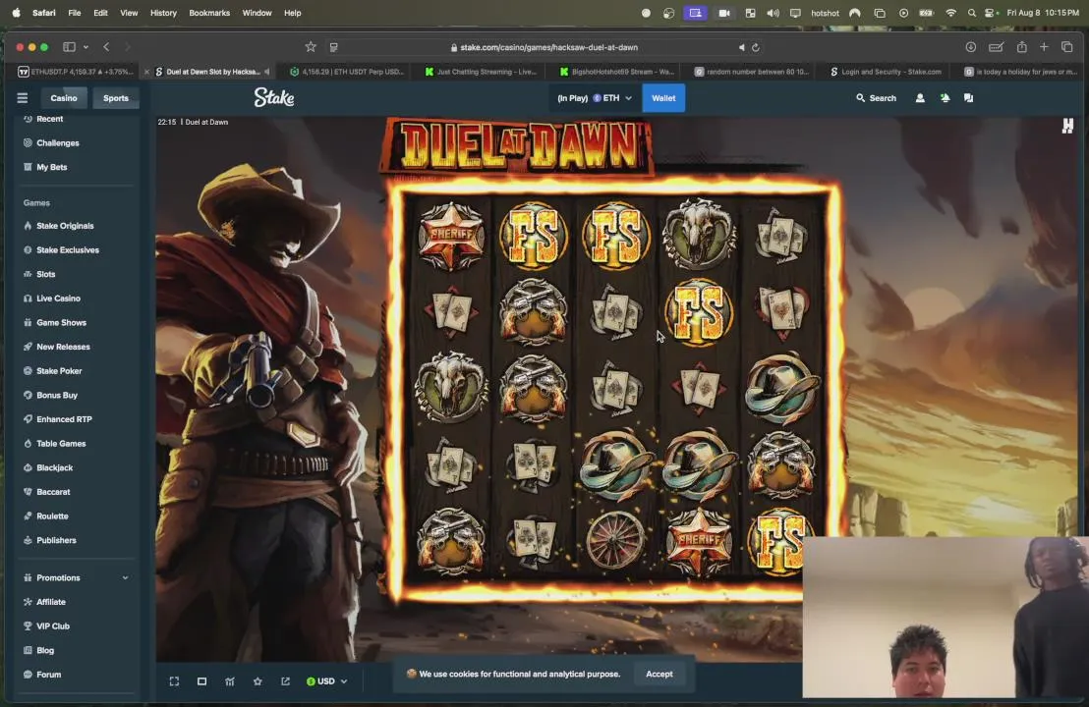Show Safari tab overview
Image resolution: width=1089 pixels, height=707 pixels.
point(1067,47)
